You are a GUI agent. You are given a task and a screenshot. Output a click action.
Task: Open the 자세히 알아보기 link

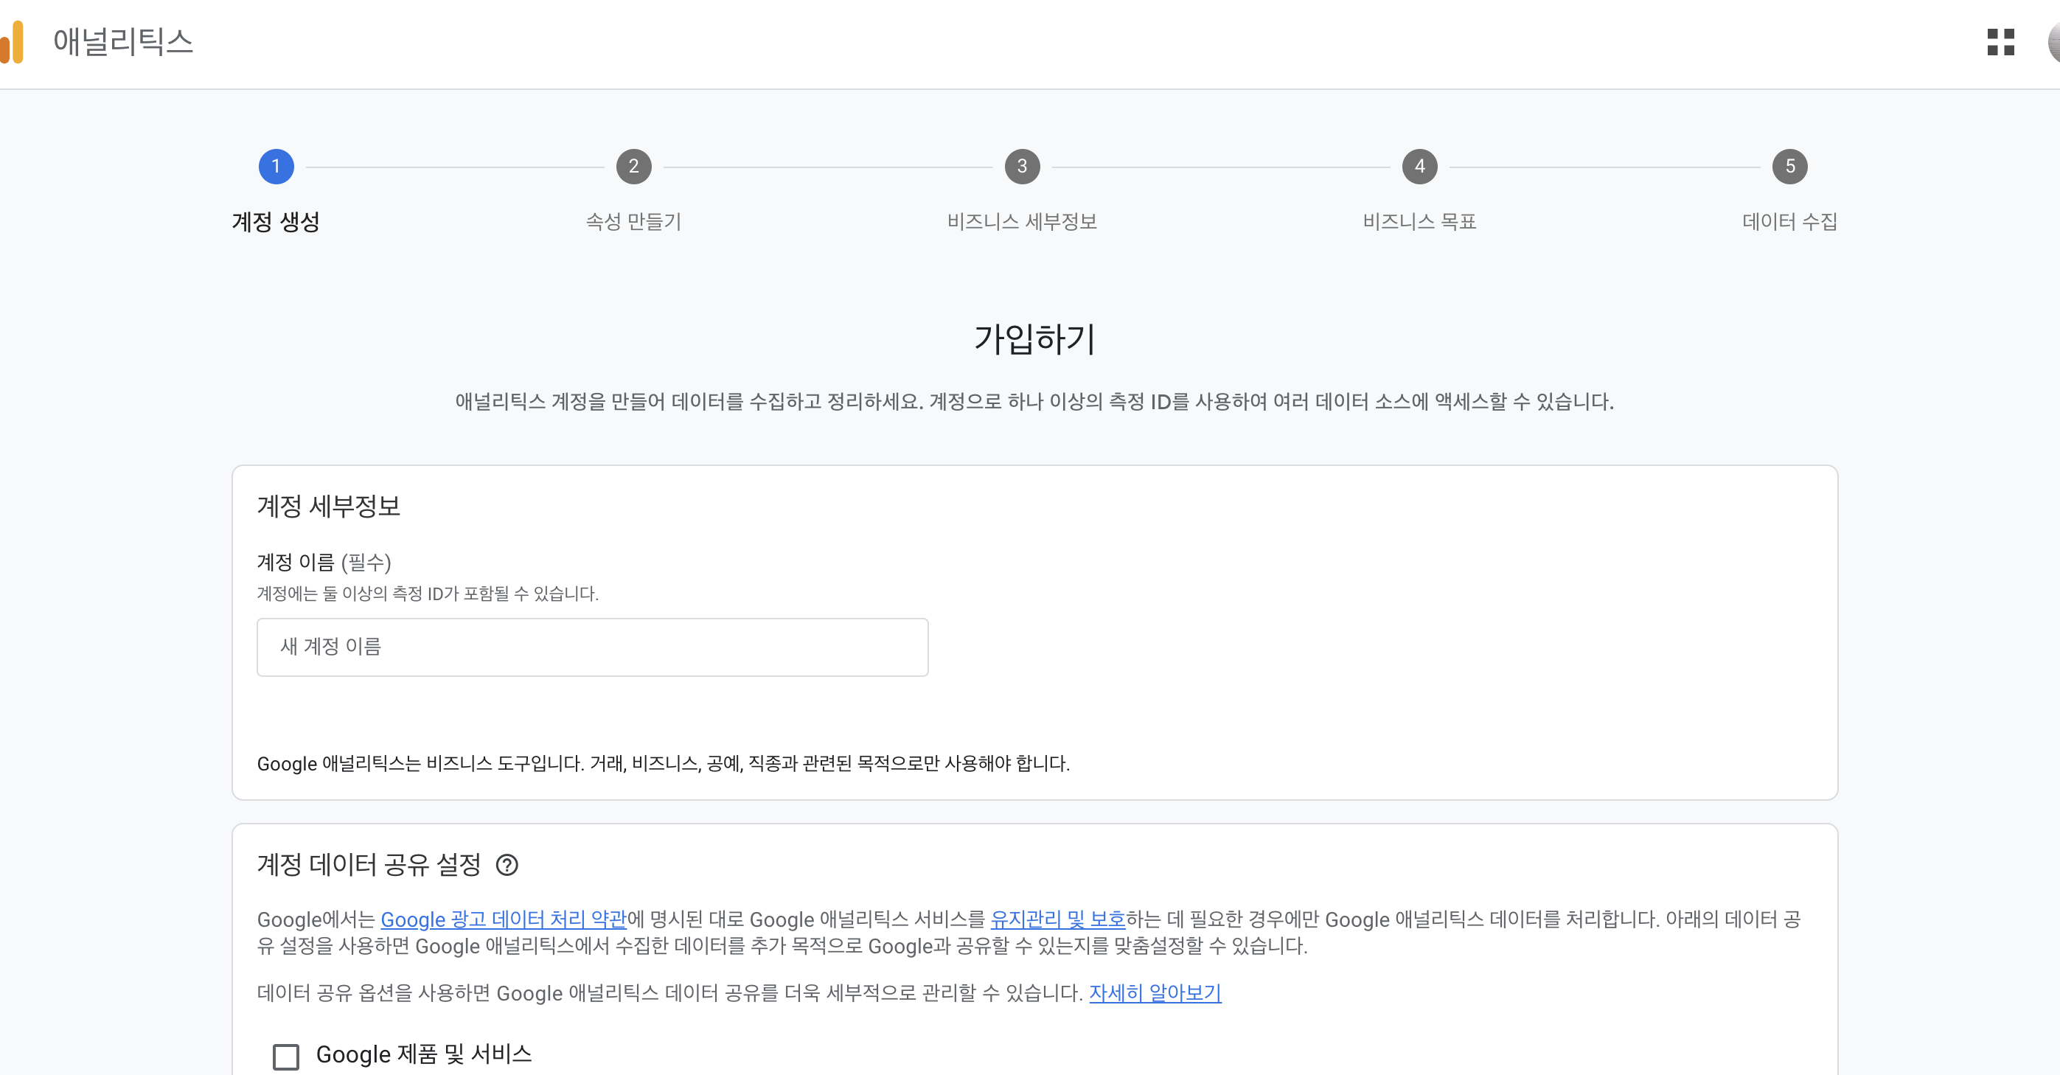tap(1155, 992)
